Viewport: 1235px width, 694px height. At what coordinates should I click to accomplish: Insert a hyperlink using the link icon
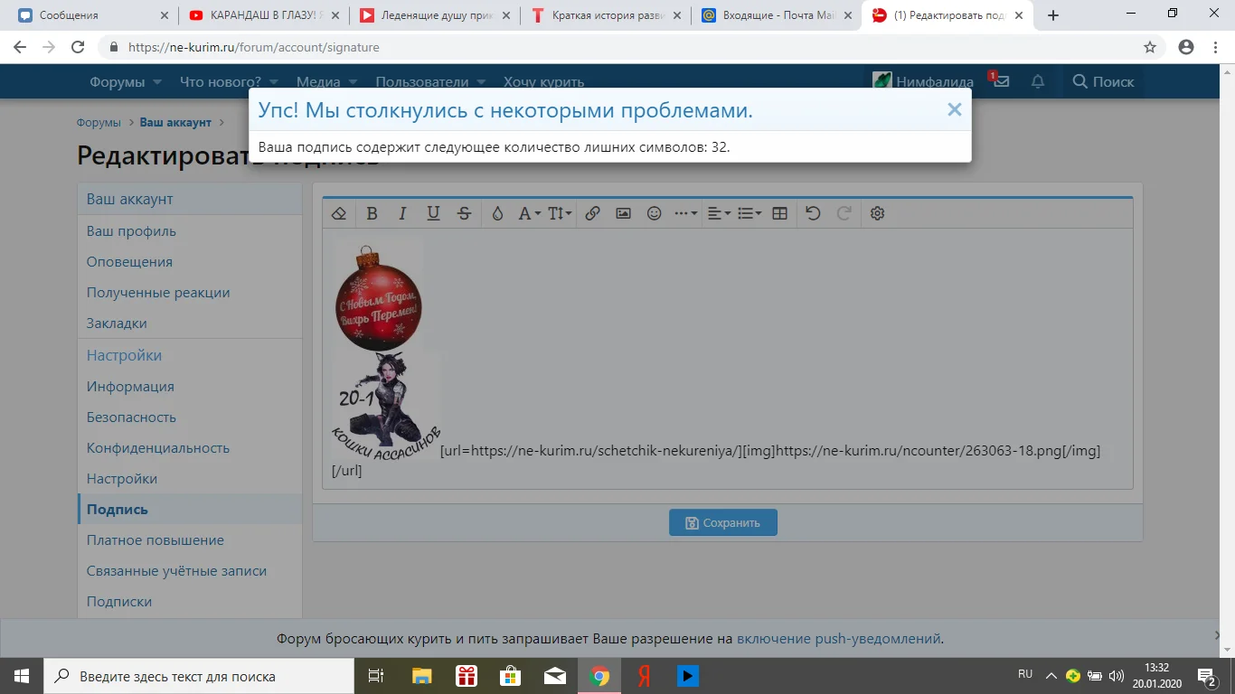(593, 213)
